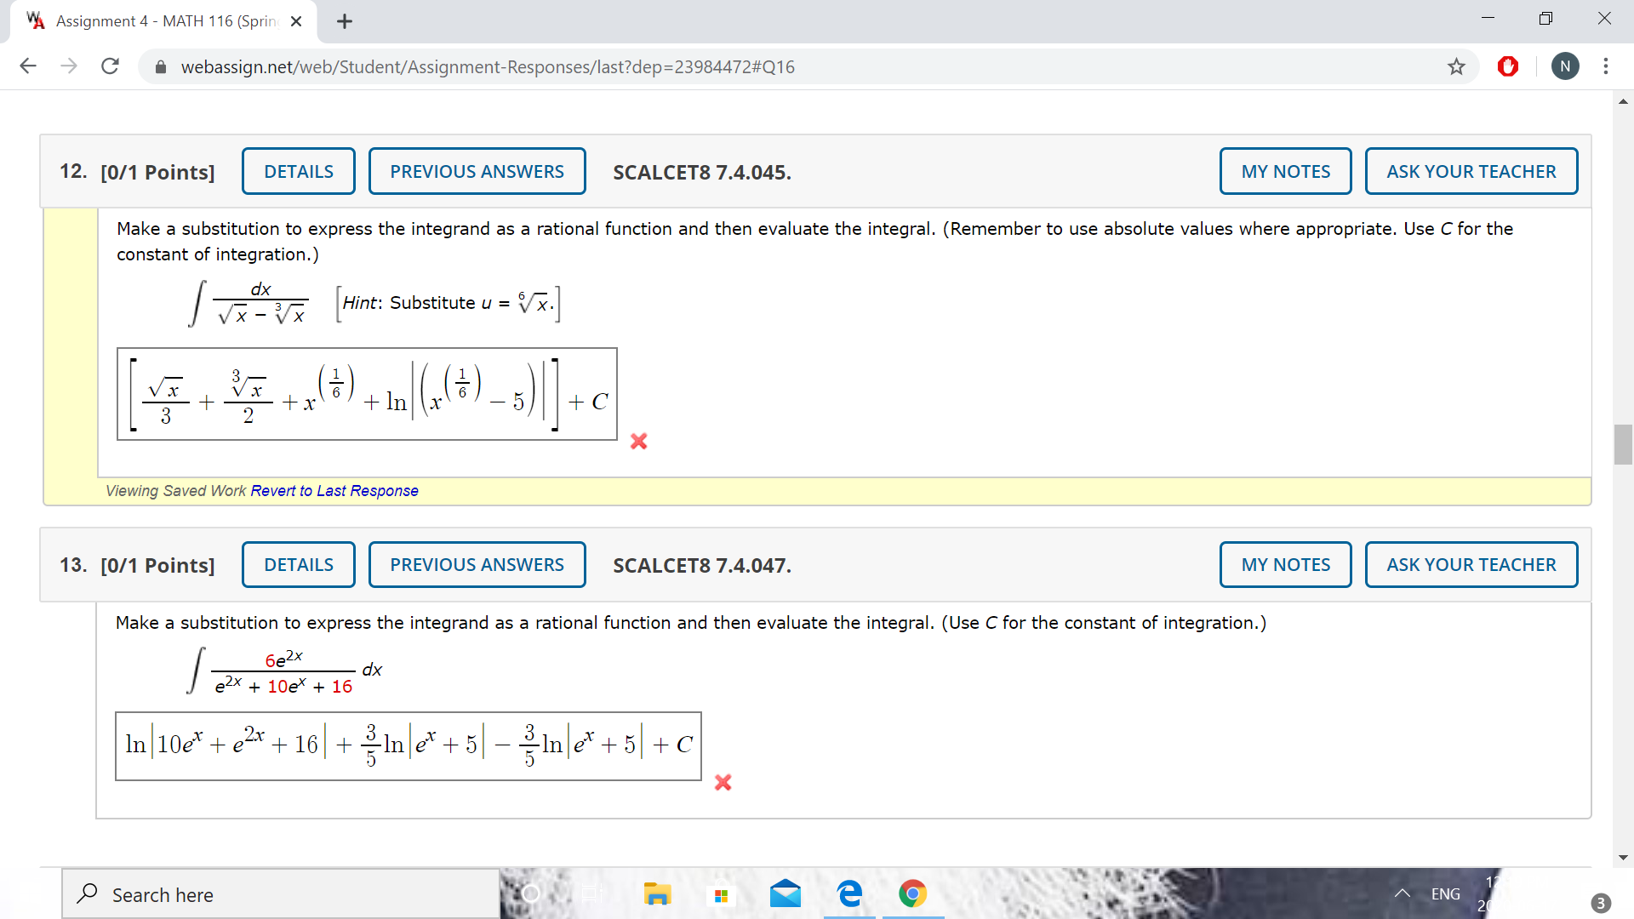Open the Chrome profile avatar N

pyautogui.click(x=1565, y=66)
